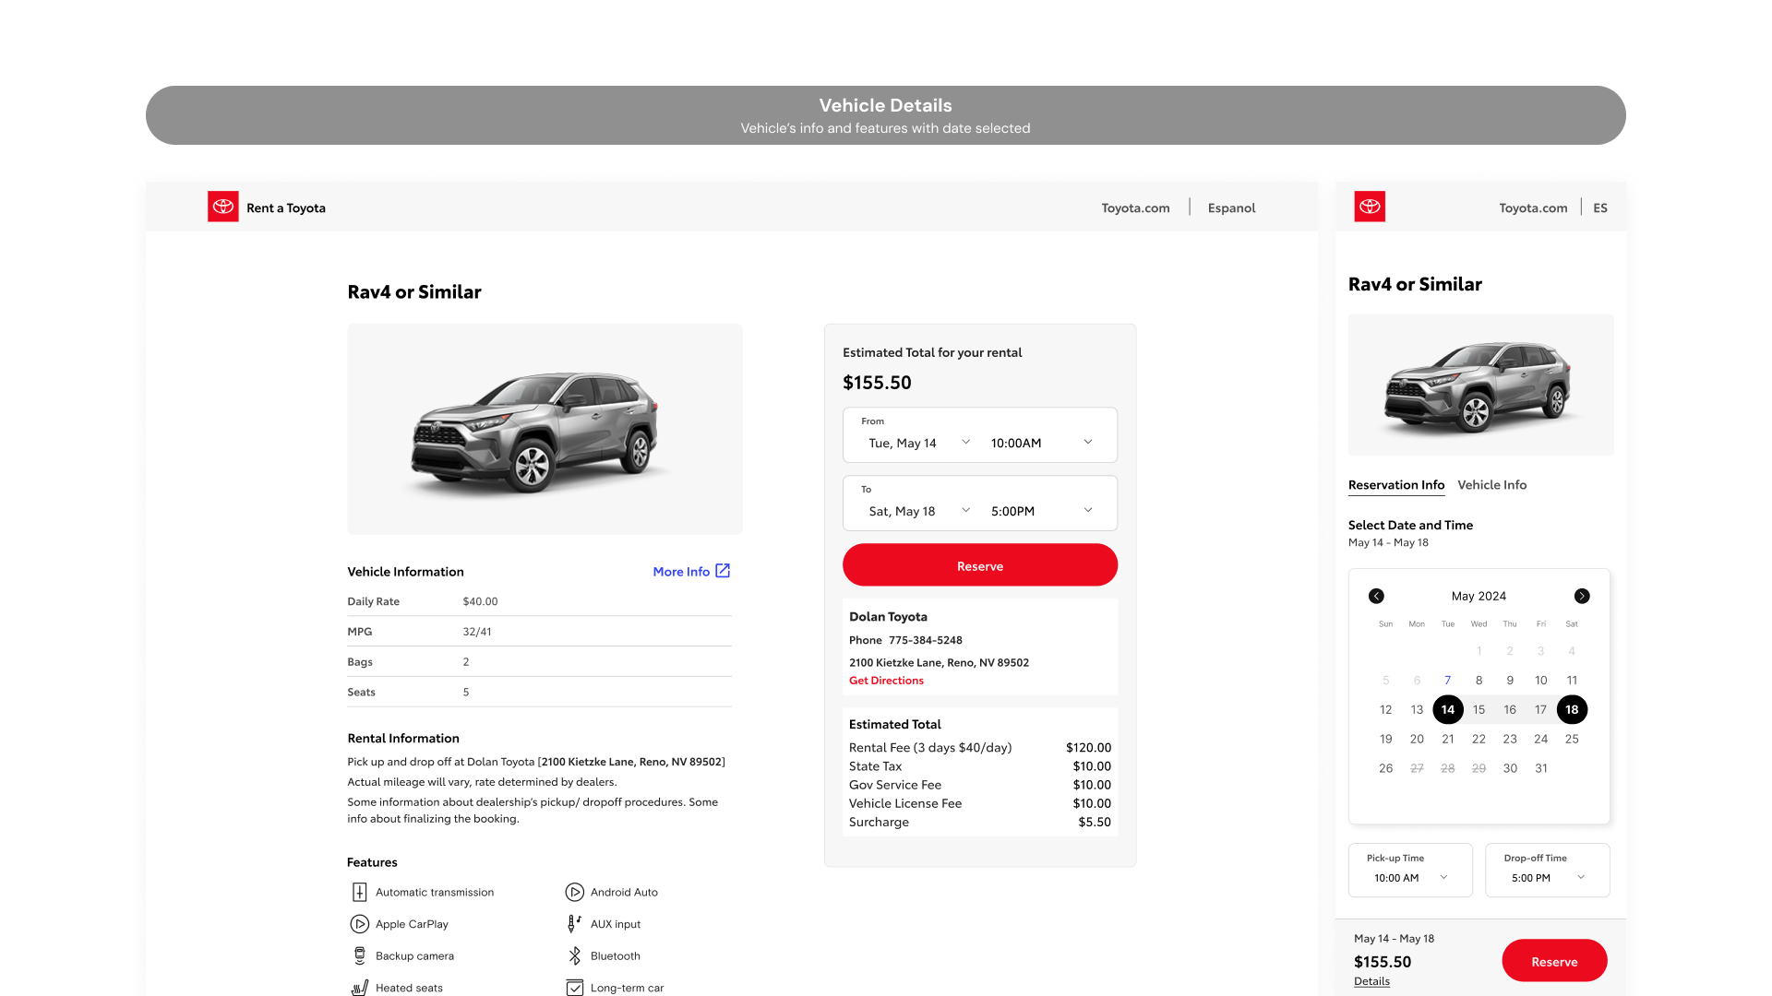This screenshot has height=996, width=1772.
Task: Select May 25 in the calendar
Action: click(x=1572, y=739)
